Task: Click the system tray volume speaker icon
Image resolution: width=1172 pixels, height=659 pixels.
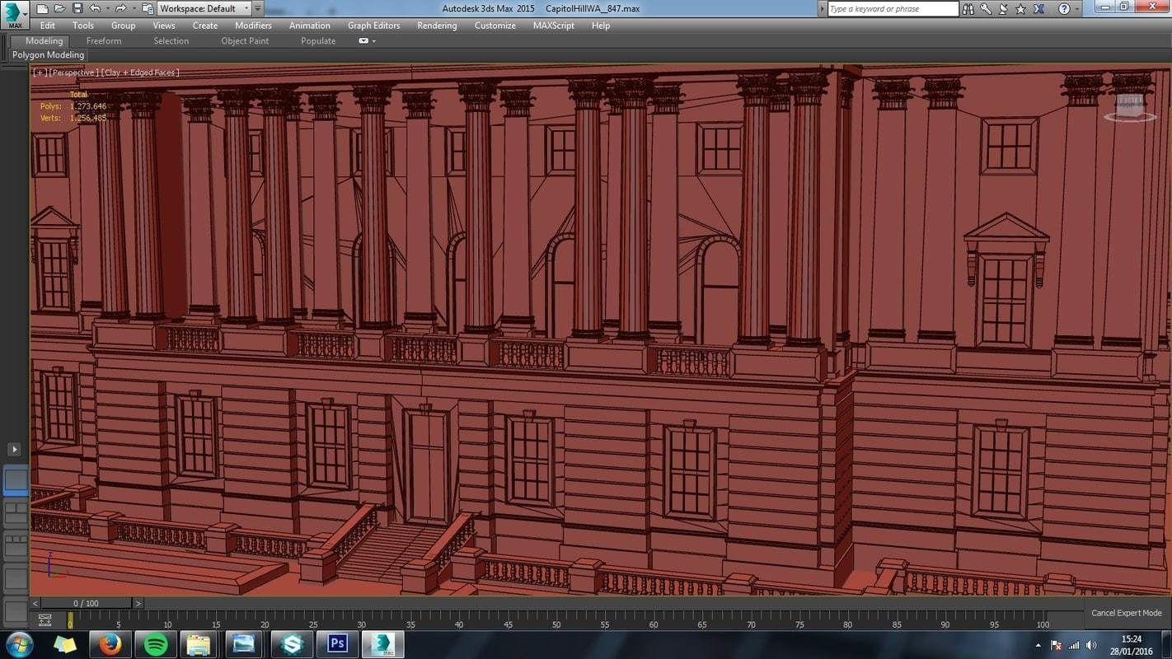Action: click(x=1092, y=645)
